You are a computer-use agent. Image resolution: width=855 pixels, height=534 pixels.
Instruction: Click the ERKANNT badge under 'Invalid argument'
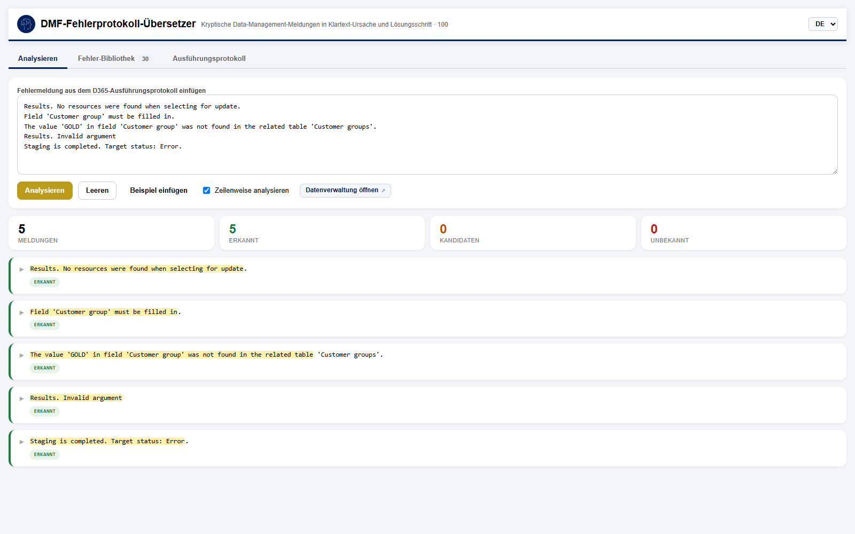[45, 411]
